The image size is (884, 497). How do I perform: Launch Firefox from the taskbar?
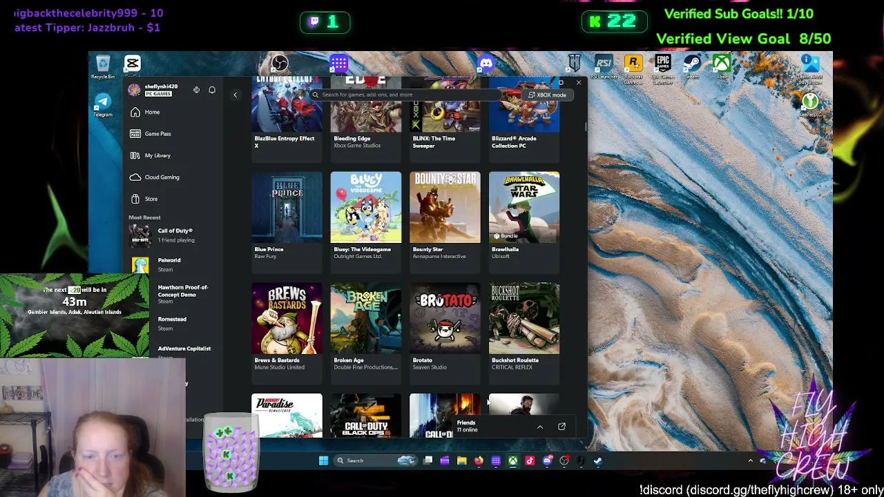coord(479,460)
